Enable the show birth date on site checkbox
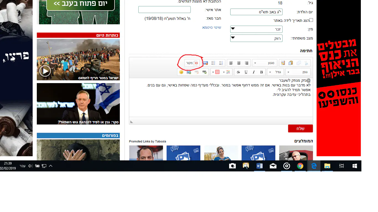The width and height of the screenshot is (378, 212). click(x=311, y=20)
